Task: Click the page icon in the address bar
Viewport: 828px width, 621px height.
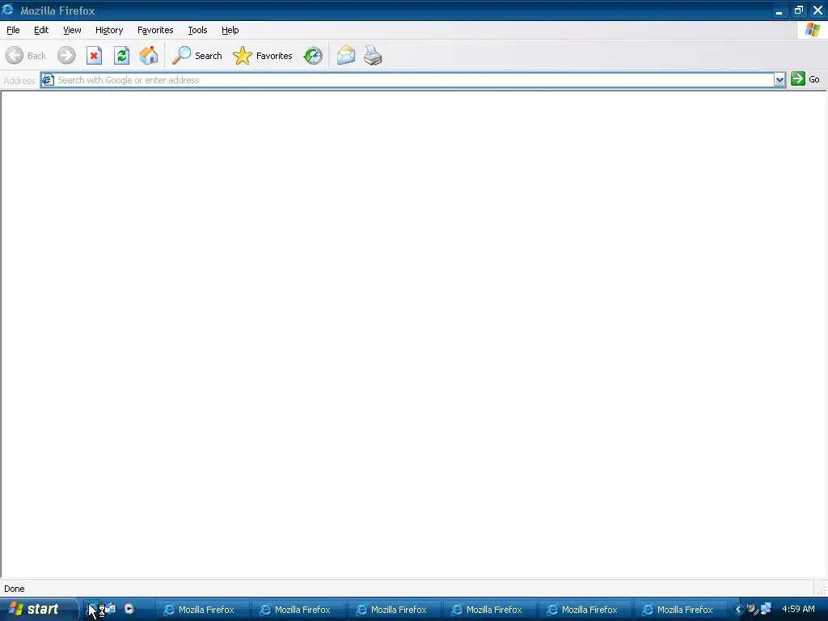Action: tap(48, 80)
